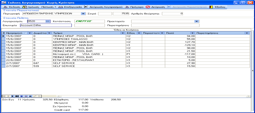
Task: Select the row with amount 127,70
Action: [x=126, y=42]
